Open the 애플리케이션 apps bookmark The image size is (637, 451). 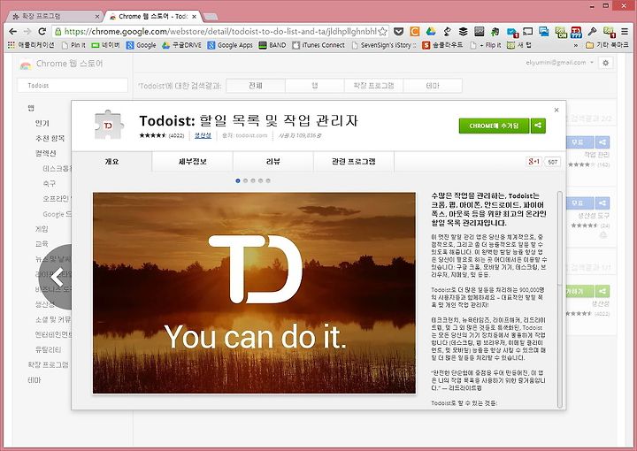click(x=31, y=45)
